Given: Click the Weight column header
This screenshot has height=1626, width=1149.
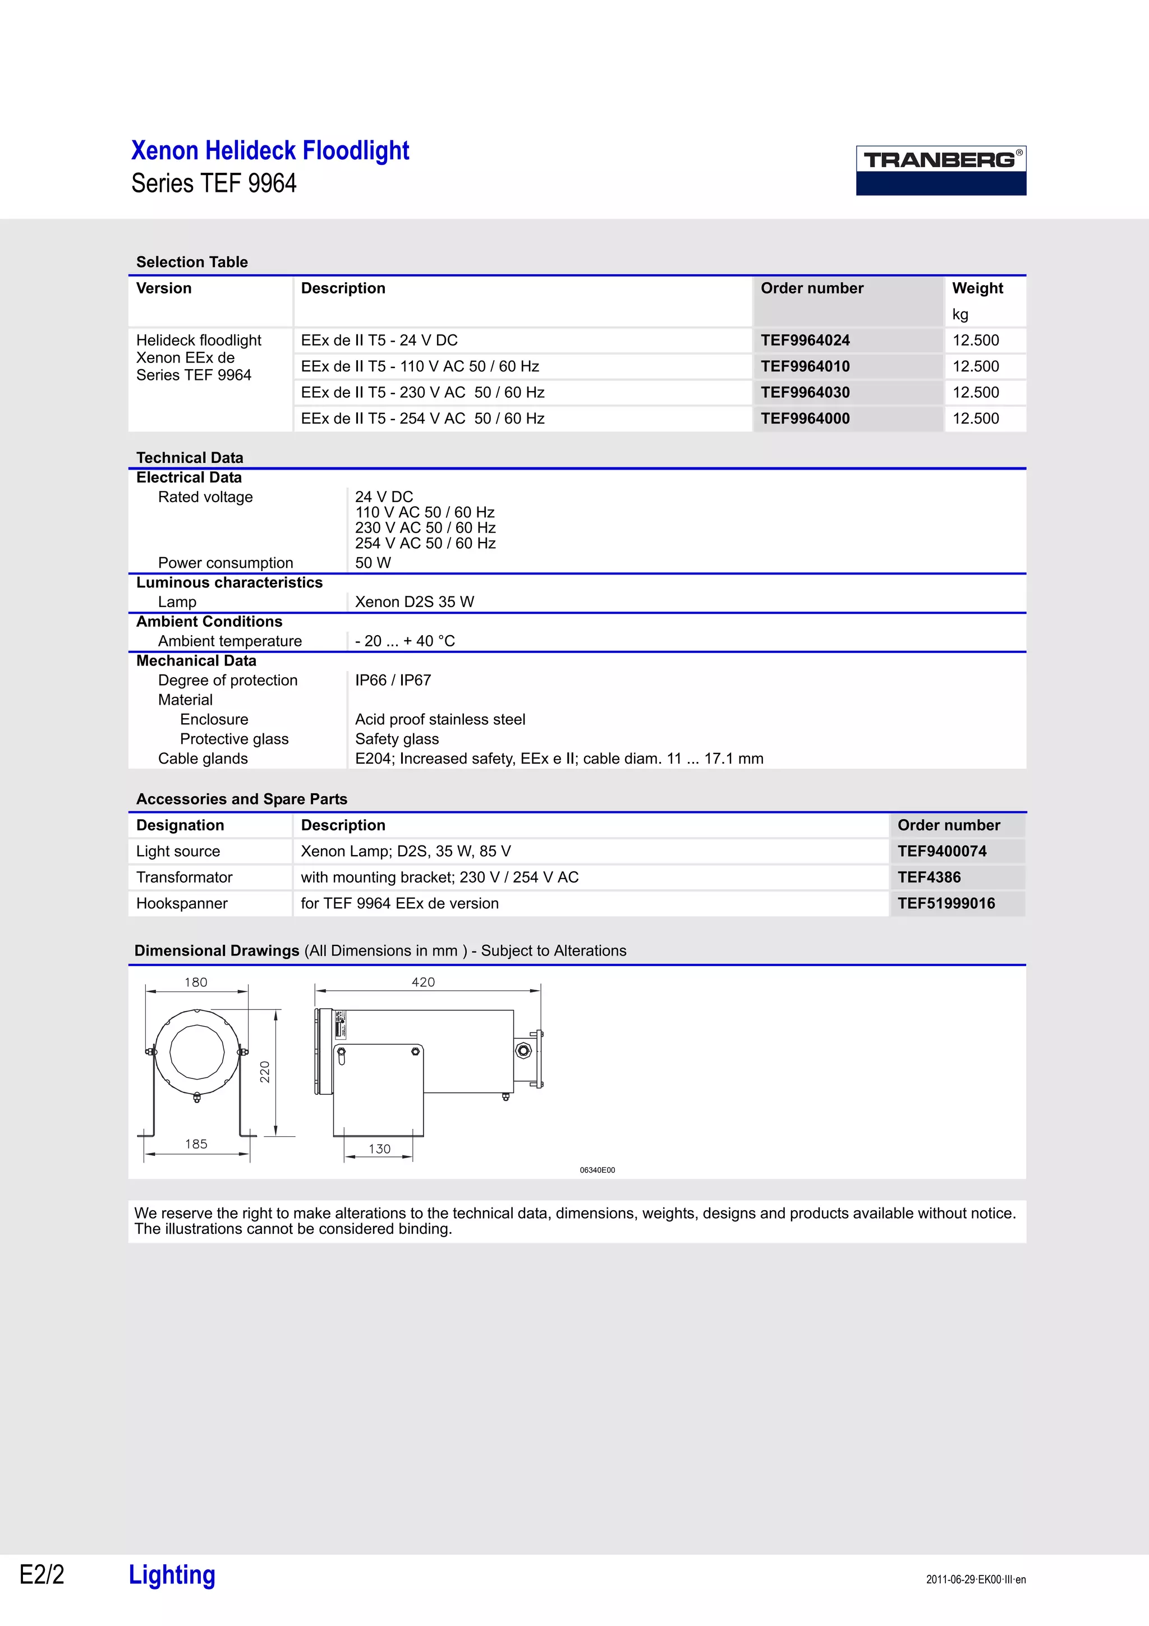Looking at the screenshot, I should click(977, 288).
